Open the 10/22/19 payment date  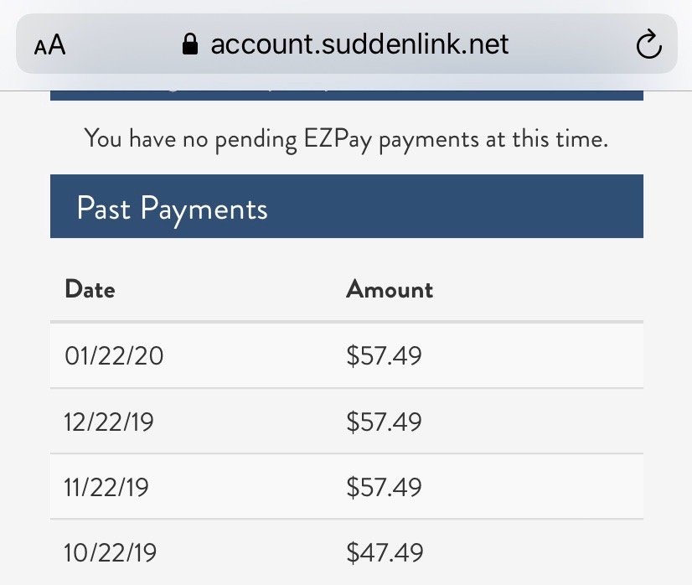point(110,552)
